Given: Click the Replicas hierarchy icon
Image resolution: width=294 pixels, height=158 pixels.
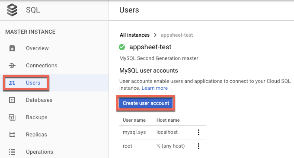Looking at the screenshot, I should point(12,135).
